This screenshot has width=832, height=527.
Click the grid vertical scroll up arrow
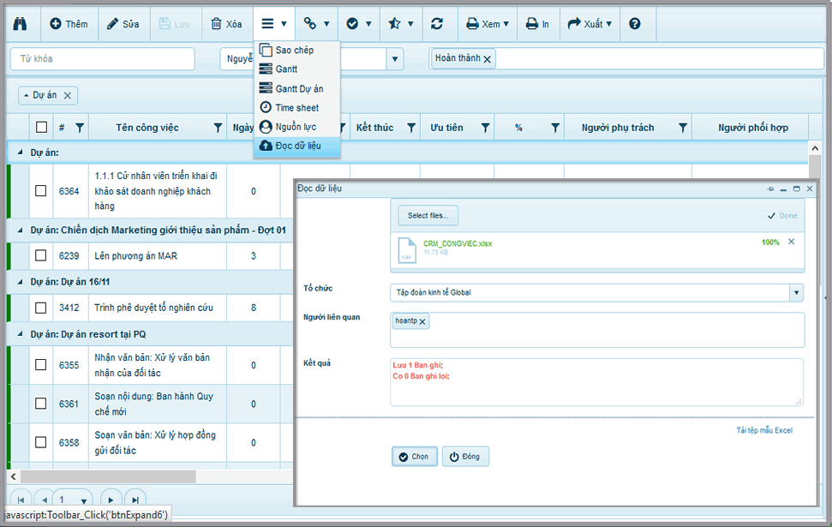pos(815,148)
